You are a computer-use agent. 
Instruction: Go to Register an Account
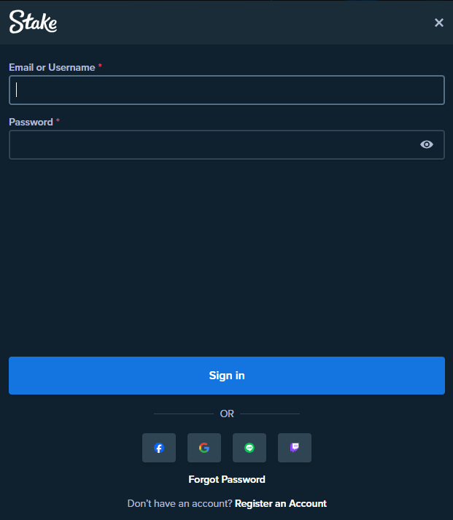[281, 504]
